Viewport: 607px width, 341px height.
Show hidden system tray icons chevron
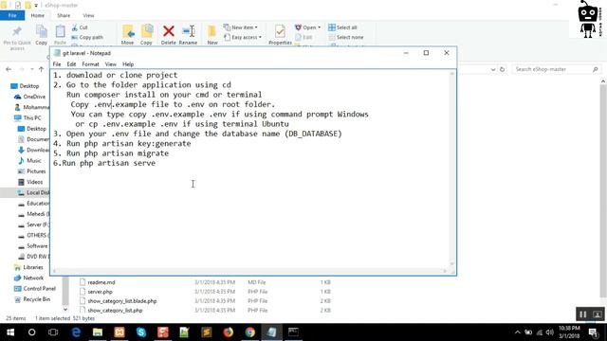[x=518, y=332]
